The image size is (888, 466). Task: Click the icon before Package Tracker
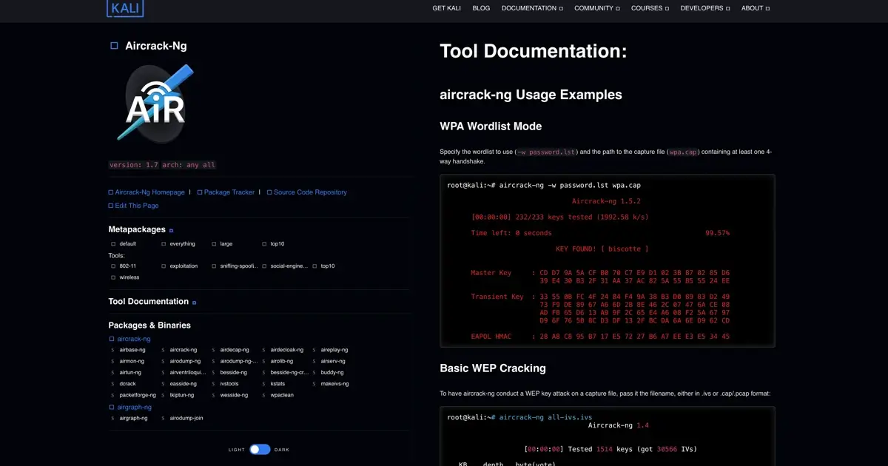point(200,192)
